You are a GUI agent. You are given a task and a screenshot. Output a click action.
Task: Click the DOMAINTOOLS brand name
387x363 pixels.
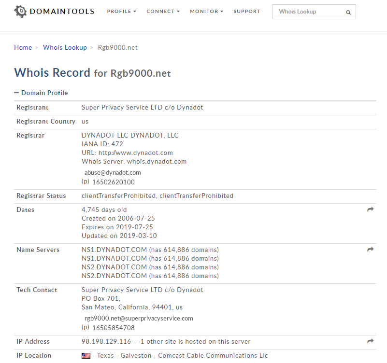click(x=62, y=12)
